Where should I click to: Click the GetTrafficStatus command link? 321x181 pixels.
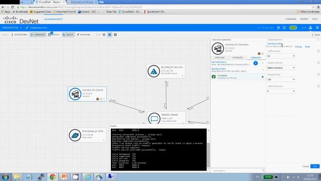click(219, 62)
